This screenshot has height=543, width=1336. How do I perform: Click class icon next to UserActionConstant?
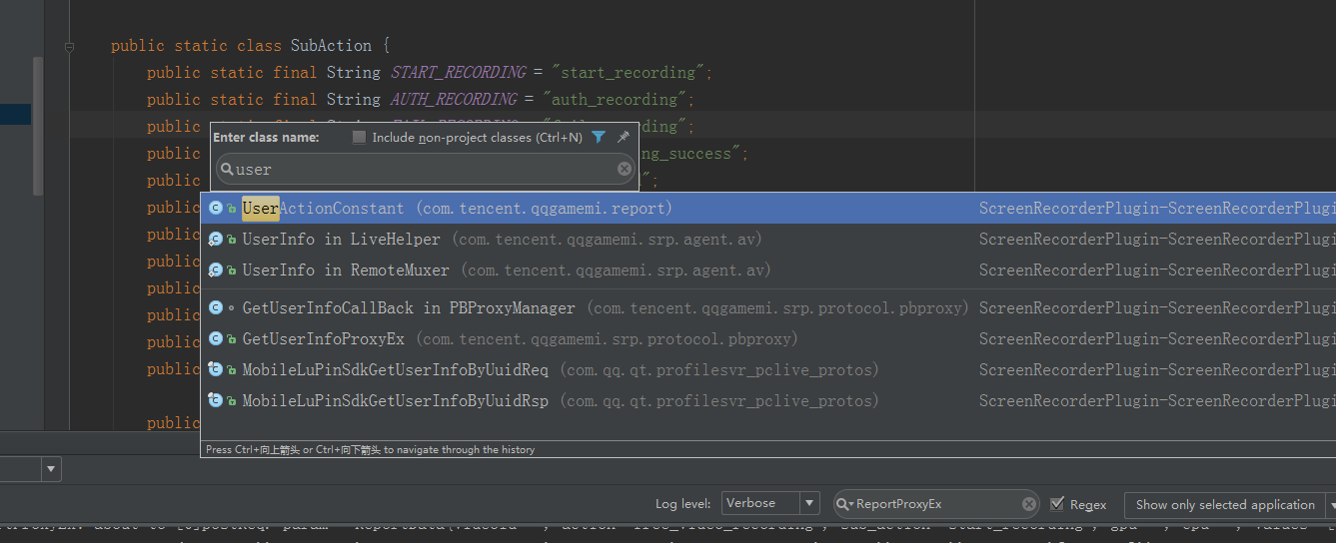(x=216, y=209)
